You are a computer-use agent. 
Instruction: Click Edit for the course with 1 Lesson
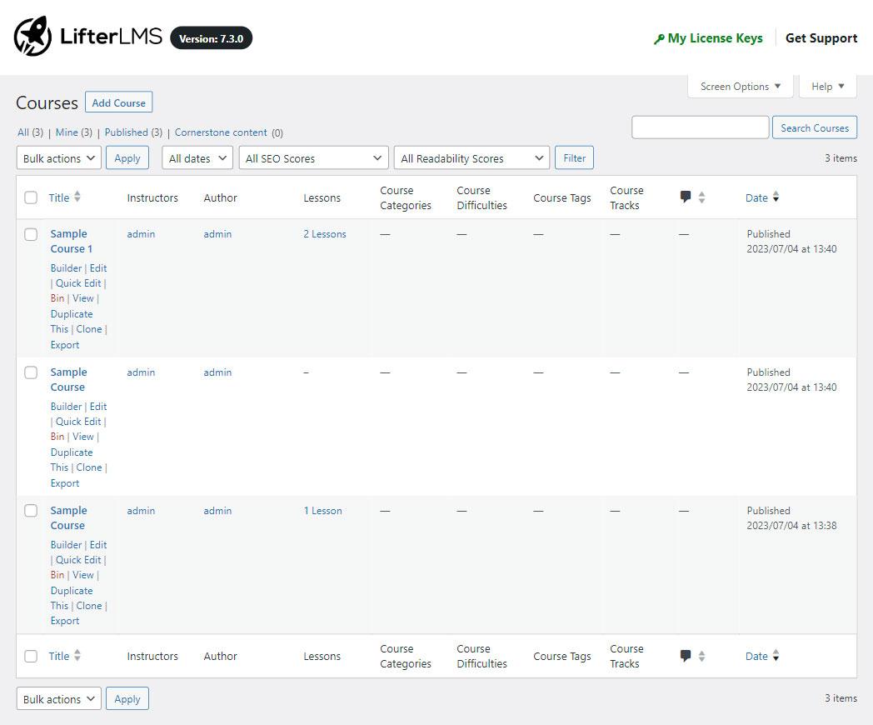point(98,545)
